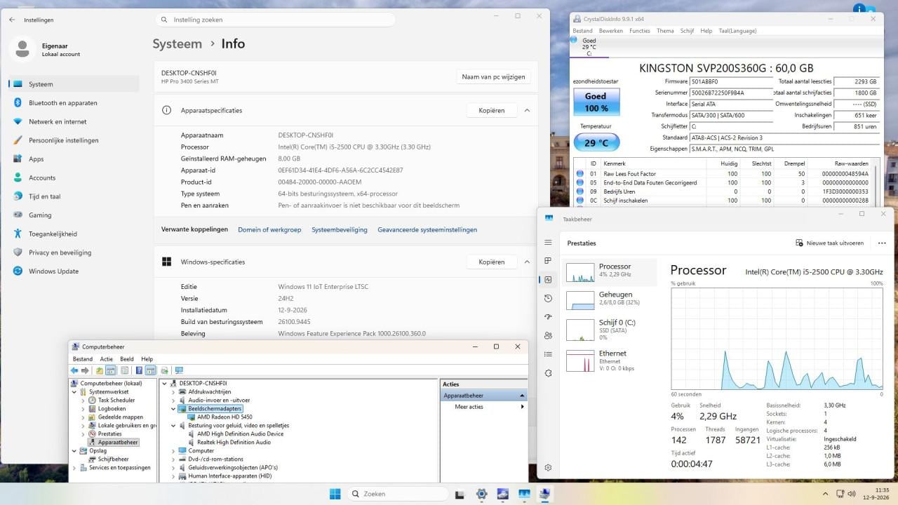Open Taal(Language) menu in CrystalDiskInfo

coord(737,31)
